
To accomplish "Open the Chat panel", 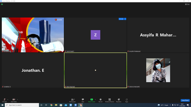I will (83, 100).
